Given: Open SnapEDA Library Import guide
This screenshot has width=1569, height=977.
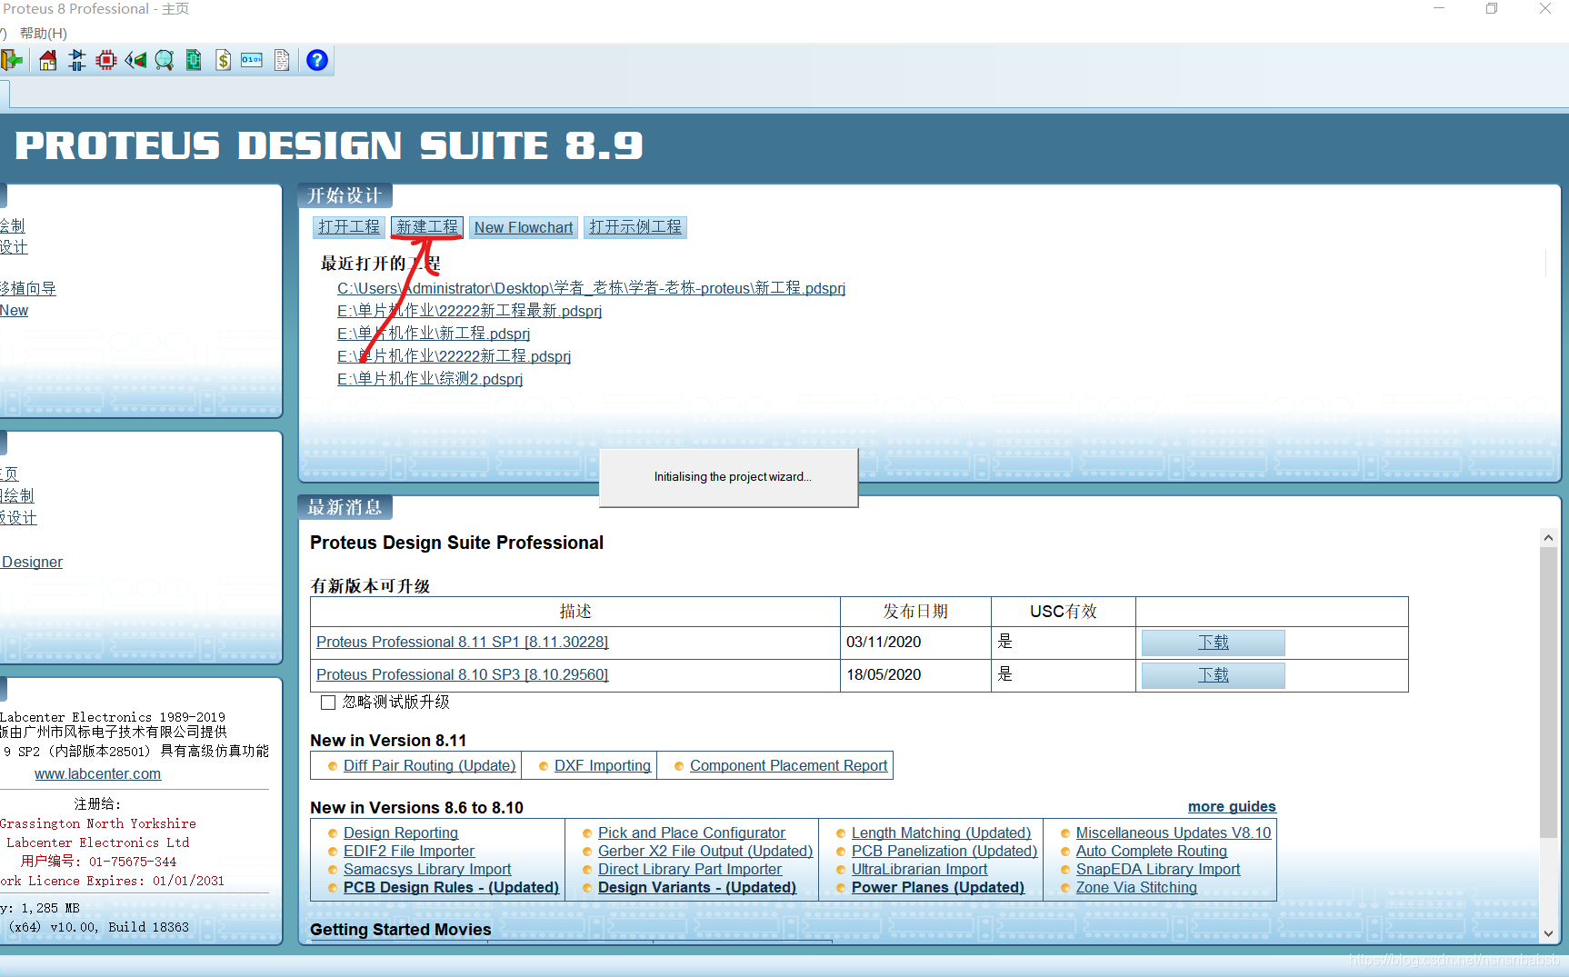Looking at the screenshot, I should coord(1158,869).
